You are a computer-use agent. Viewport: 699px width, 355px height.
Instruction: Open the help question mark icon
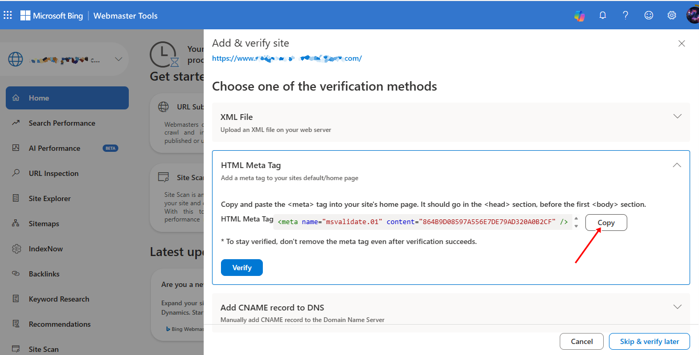(626, 15)
